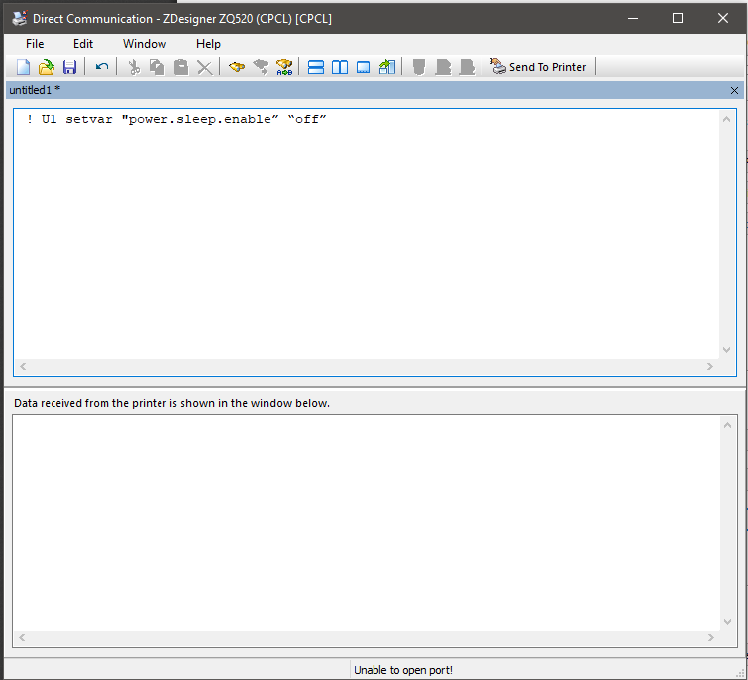Undo the last edit

[x=102, y=67]
